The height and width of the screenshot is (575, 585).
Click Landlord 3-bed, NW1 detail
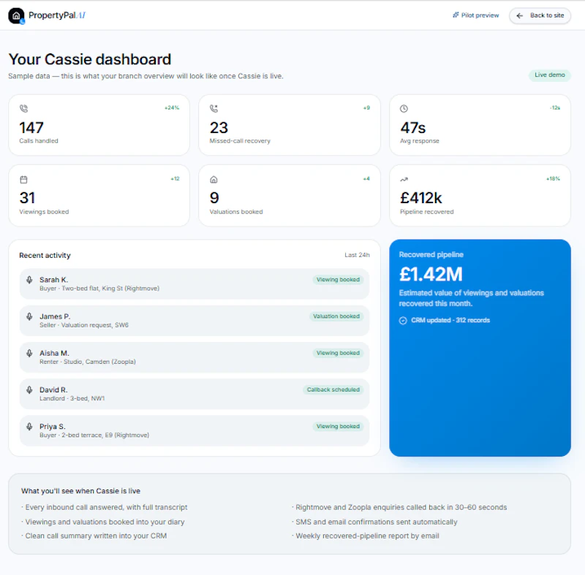coord(72,398)
